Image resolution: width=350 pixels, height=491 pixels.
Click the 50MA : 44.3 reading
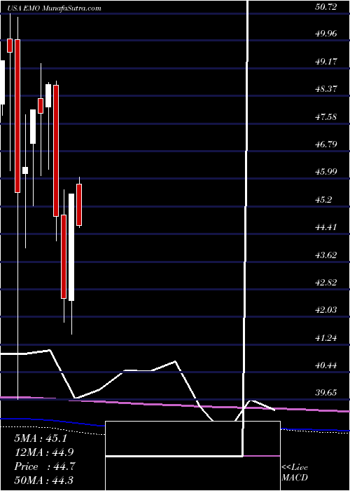coord(44,480)
